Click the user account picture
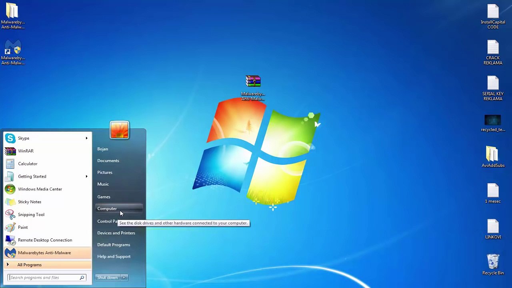This screenshot has width=512, height=288. (x=119, y=130)
